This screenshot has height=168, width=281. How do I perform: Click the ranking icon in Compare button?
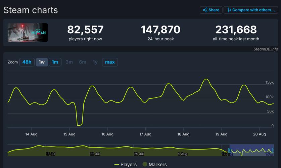tap(229, 10)
